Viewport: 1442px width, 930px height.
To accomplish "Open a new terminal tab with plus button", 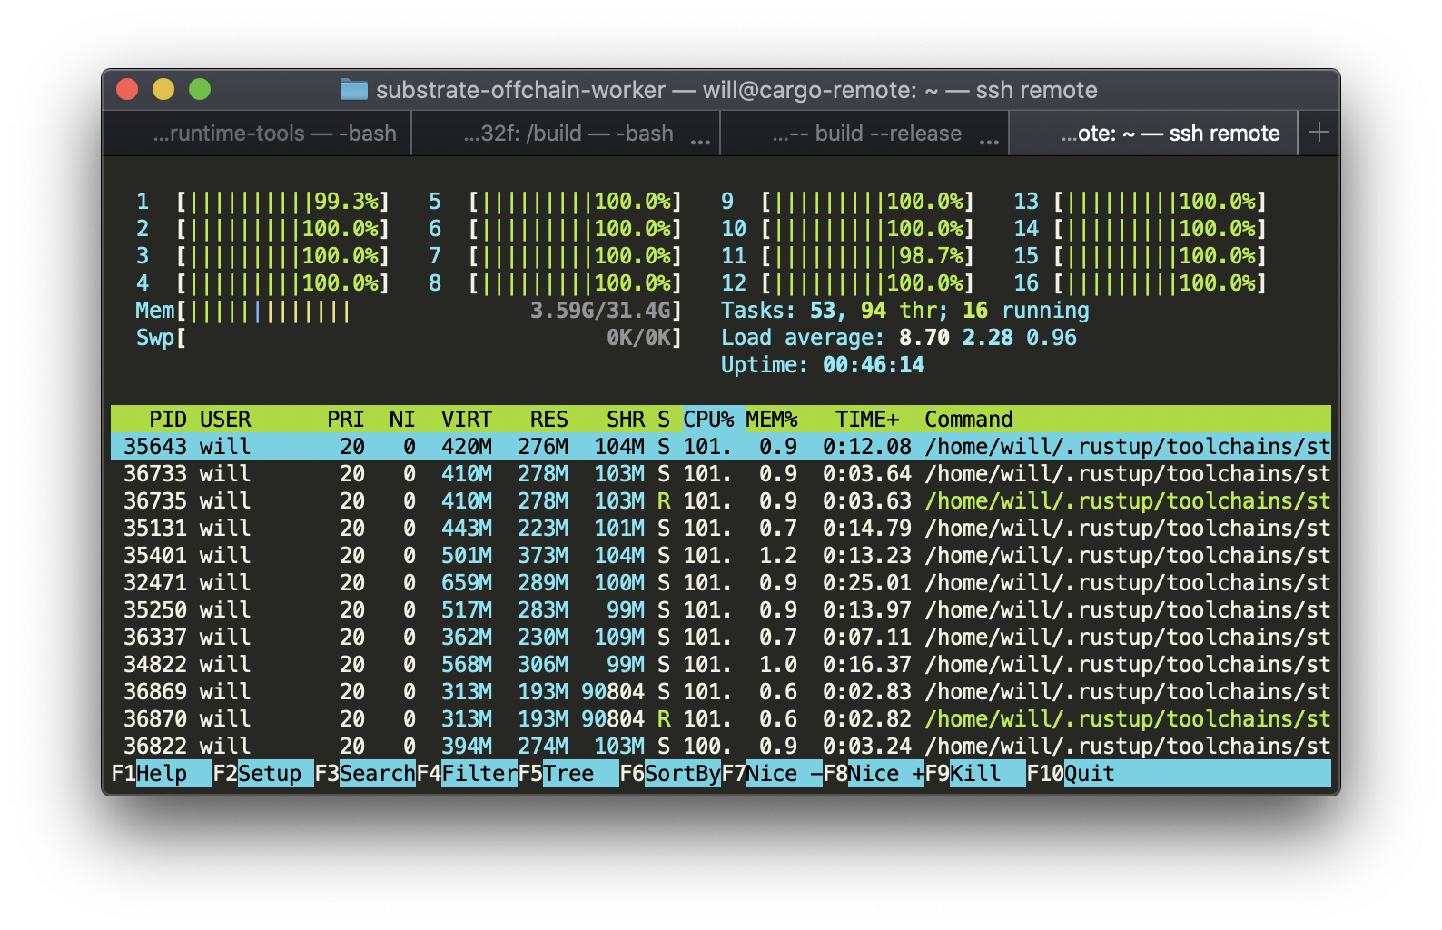I will (x=1319, y=133).
